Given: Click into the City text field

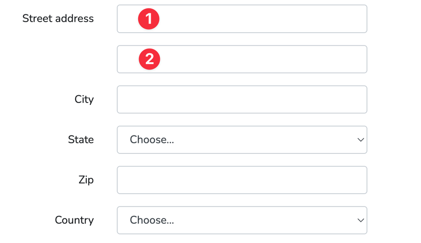Looking at the screenshot, I should (242, 100).
